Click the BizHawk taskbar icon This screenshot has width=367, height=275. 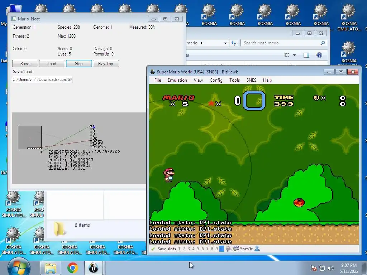coord(94,268)
